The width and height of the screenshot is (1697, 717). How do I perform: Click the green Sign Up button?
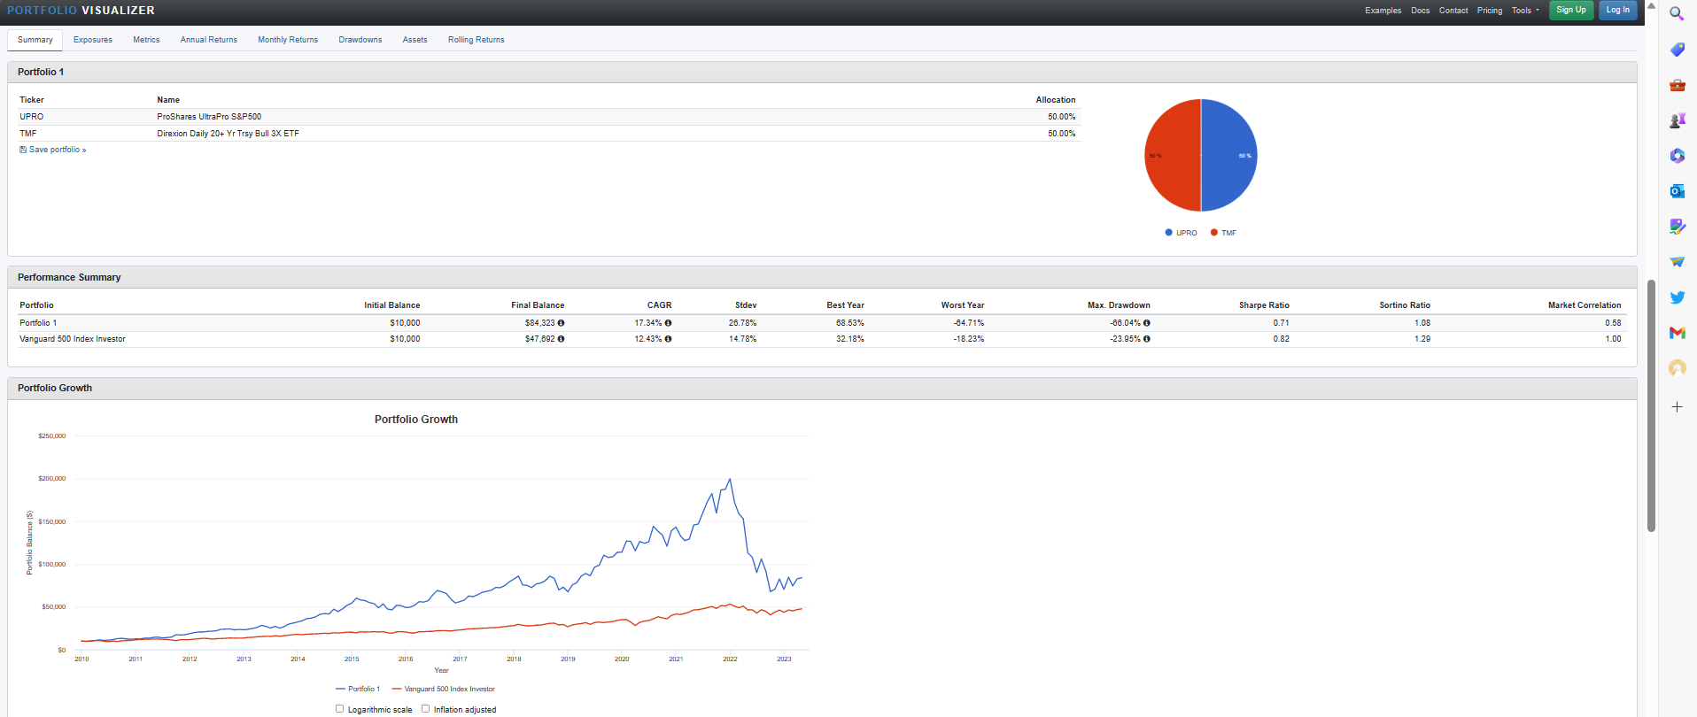click(x=1571, y=10)
